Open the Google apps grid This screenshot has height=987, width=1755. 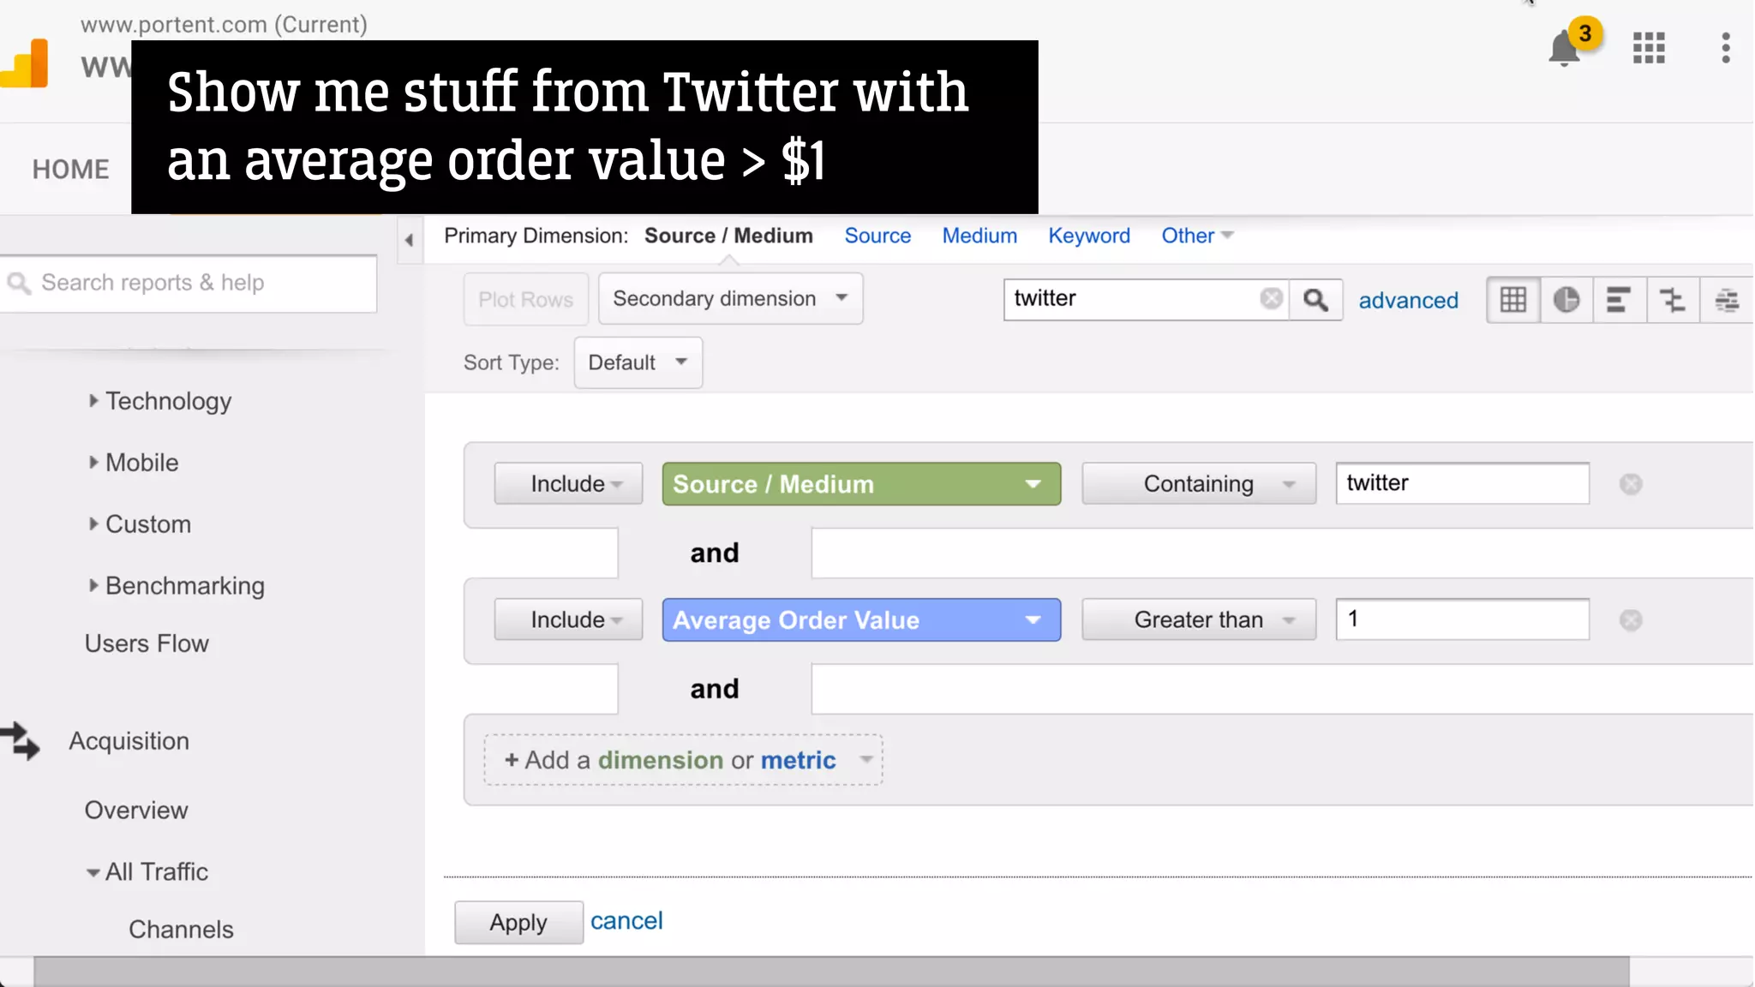click(x=1649, y=48)
